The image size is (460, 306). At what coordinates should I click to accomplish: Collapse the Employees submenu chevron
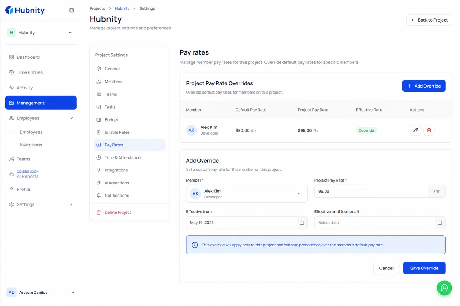pos(71,118)
